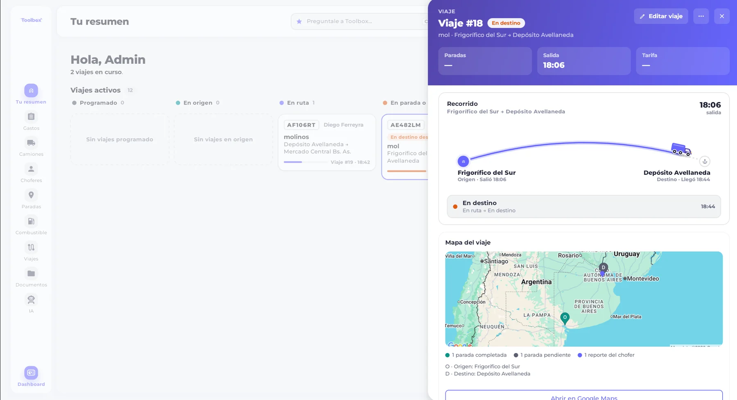Viewport: 737px width, 400px height.
Task: Open Viajes route icon
Action: 31,248
